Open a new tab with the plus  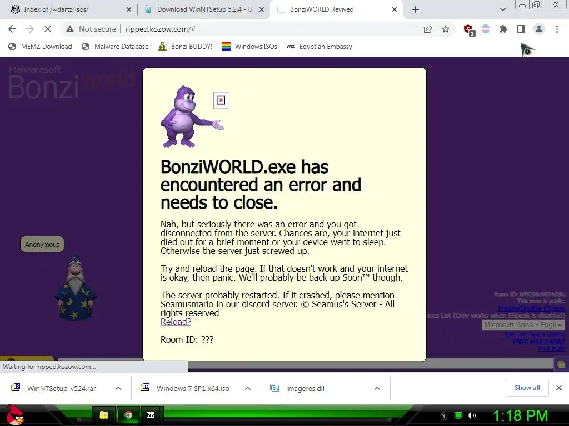point(416,9)
